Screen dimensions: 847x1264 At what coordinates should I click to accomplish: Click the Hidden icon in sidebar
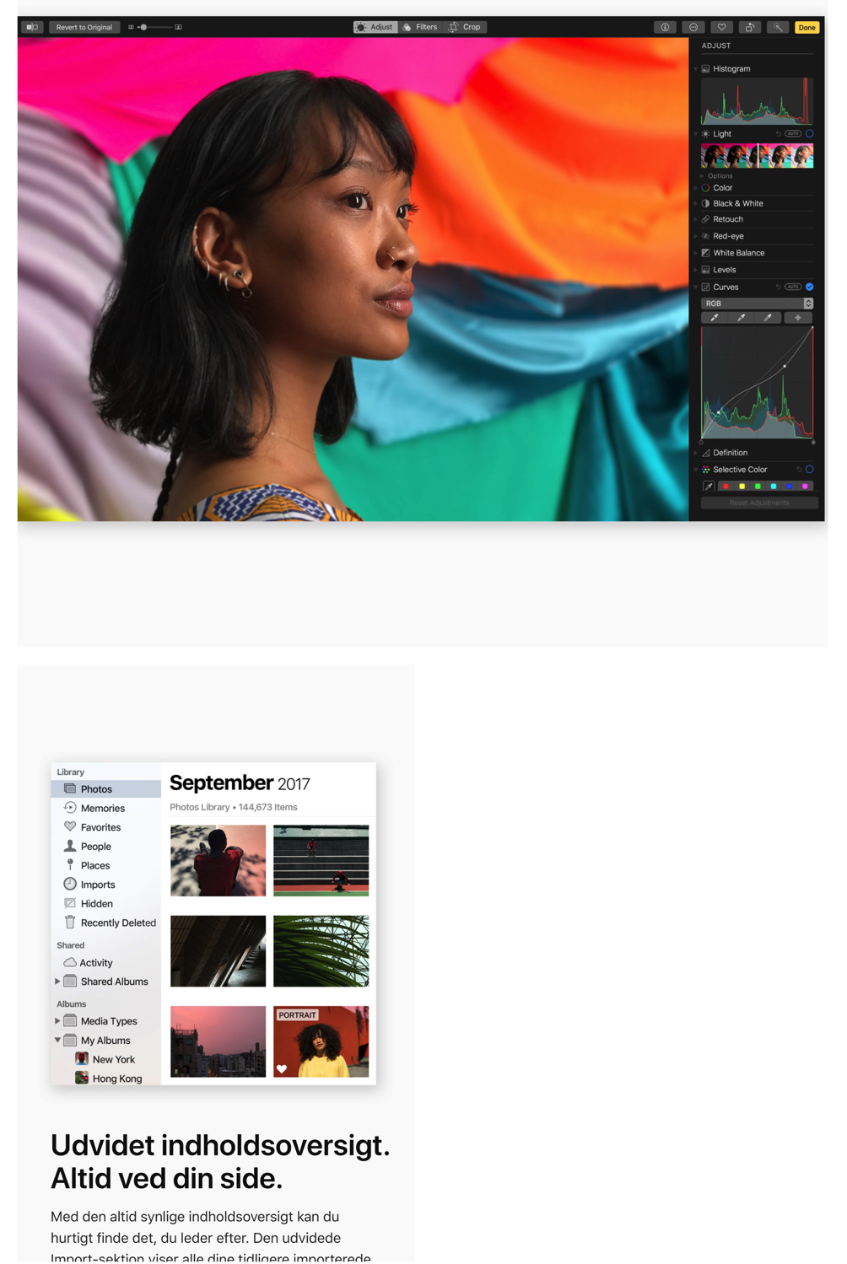pyautogui.click(x=70, y=903)
